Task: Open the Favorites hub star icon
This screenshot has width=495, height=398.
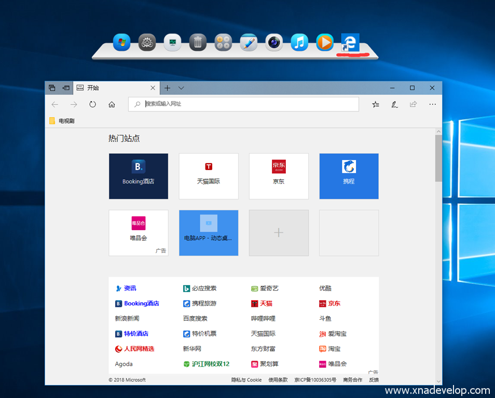Action: [376, 104]
